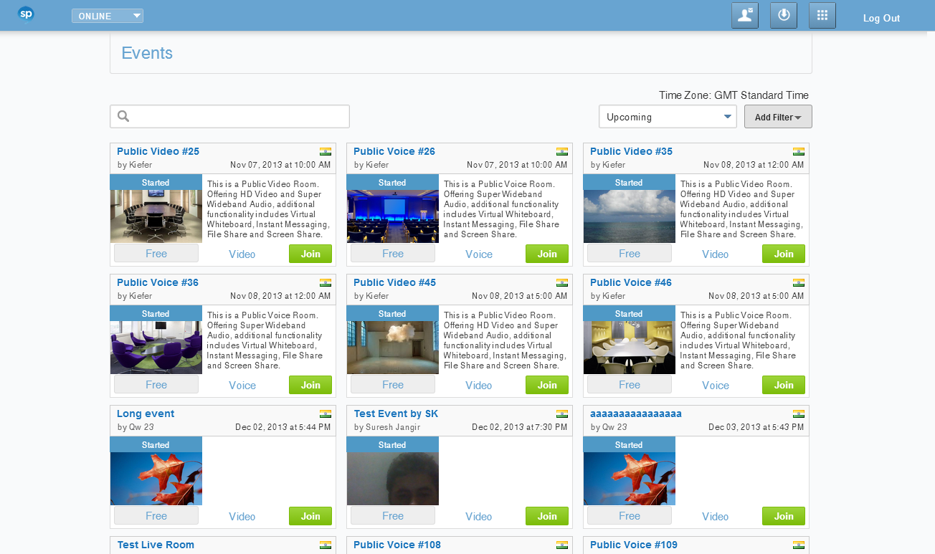Open the apps grid icon in the header
The image size is (935, 554).
click(822, 16)
